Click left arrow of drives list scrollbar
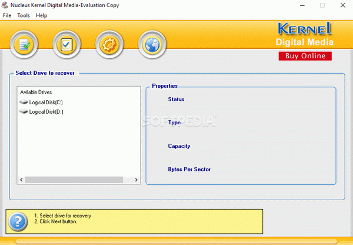The height and width of the screenshot is (245, 353). click(x=21, y=180)
